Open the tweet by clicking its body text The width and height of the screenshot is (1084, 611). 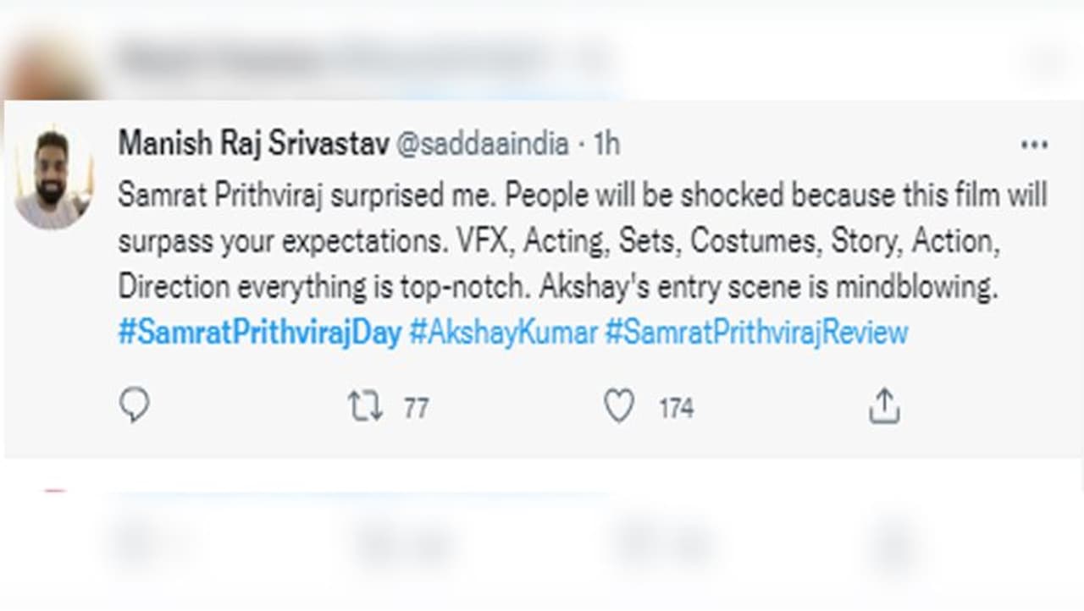(x=559, y=241)
